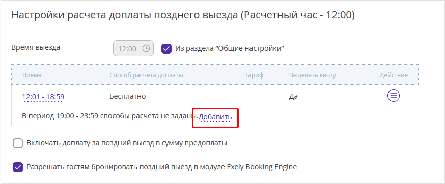The image size is (445, 184).
Task: Enable «Включать доплату за поздний выезд» checkbox
Action: pyautogui.click(x=18, y=143)
